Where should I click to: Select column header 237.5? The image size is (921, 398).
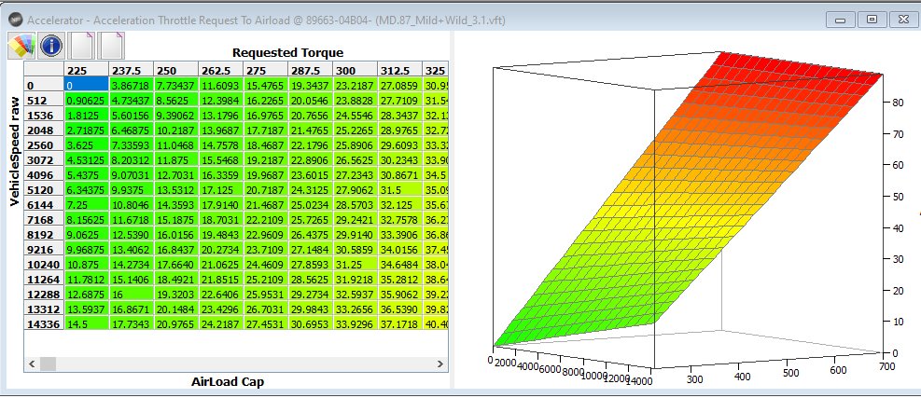(131, 70)
